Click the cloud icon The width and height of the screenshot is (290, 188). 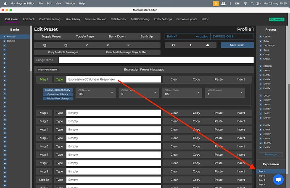208,45
